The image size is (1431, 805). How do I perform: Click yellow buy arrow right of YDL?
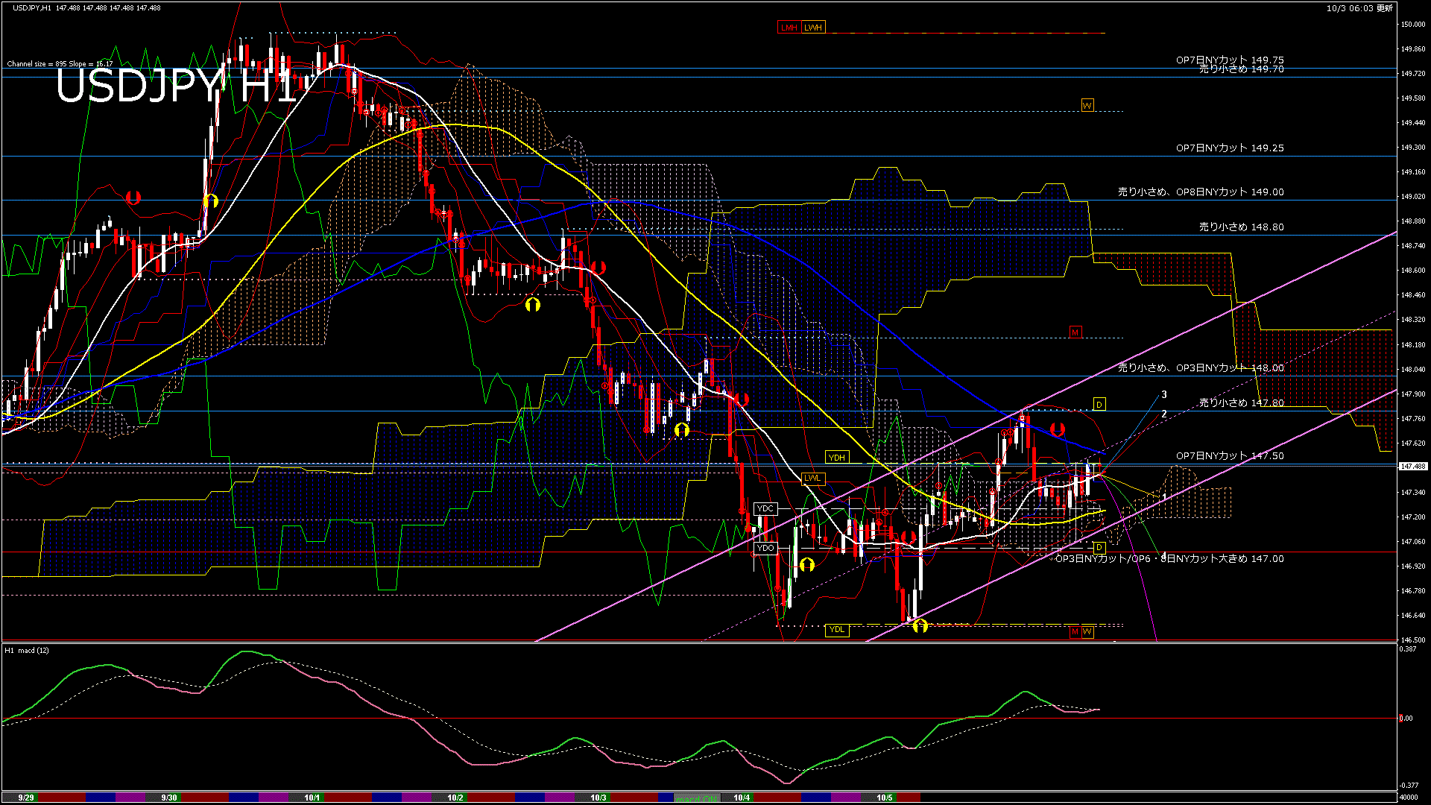(920, 626)
